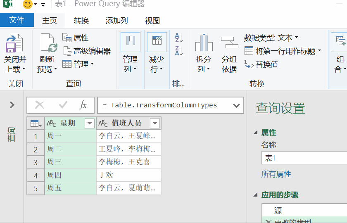Click the cell 李梅梅，王克喜
This screenshot has width=347, height=223.
click(128, 162)
